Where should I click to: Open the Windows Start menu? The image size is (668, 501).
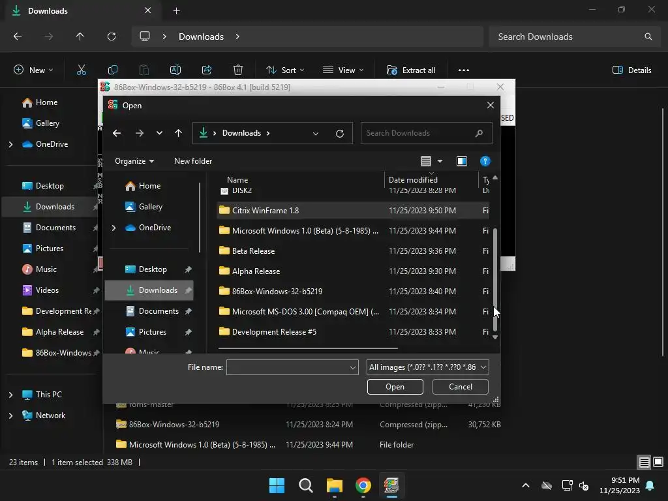277,485
